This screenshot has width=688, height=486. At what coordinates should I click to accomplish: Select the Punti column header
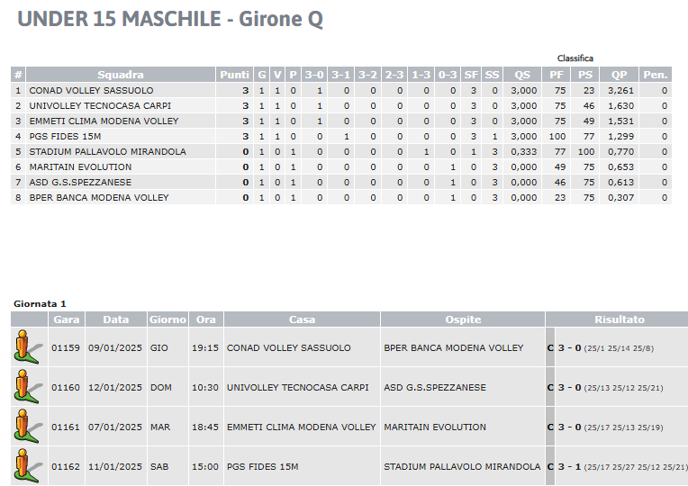point(234,75)
